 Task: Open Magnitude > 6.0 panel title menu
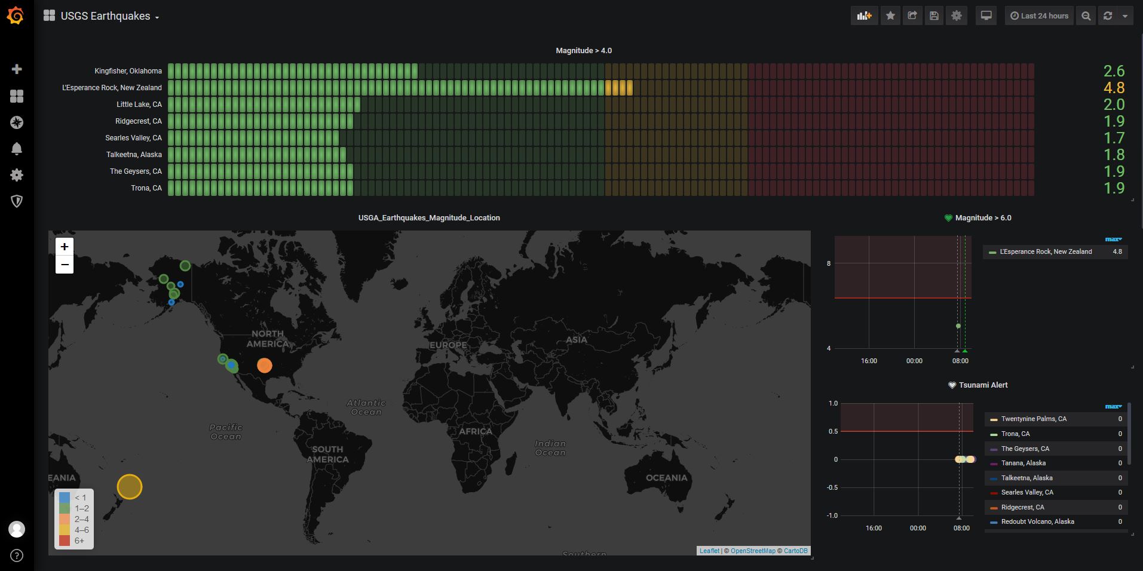(983, 218)
